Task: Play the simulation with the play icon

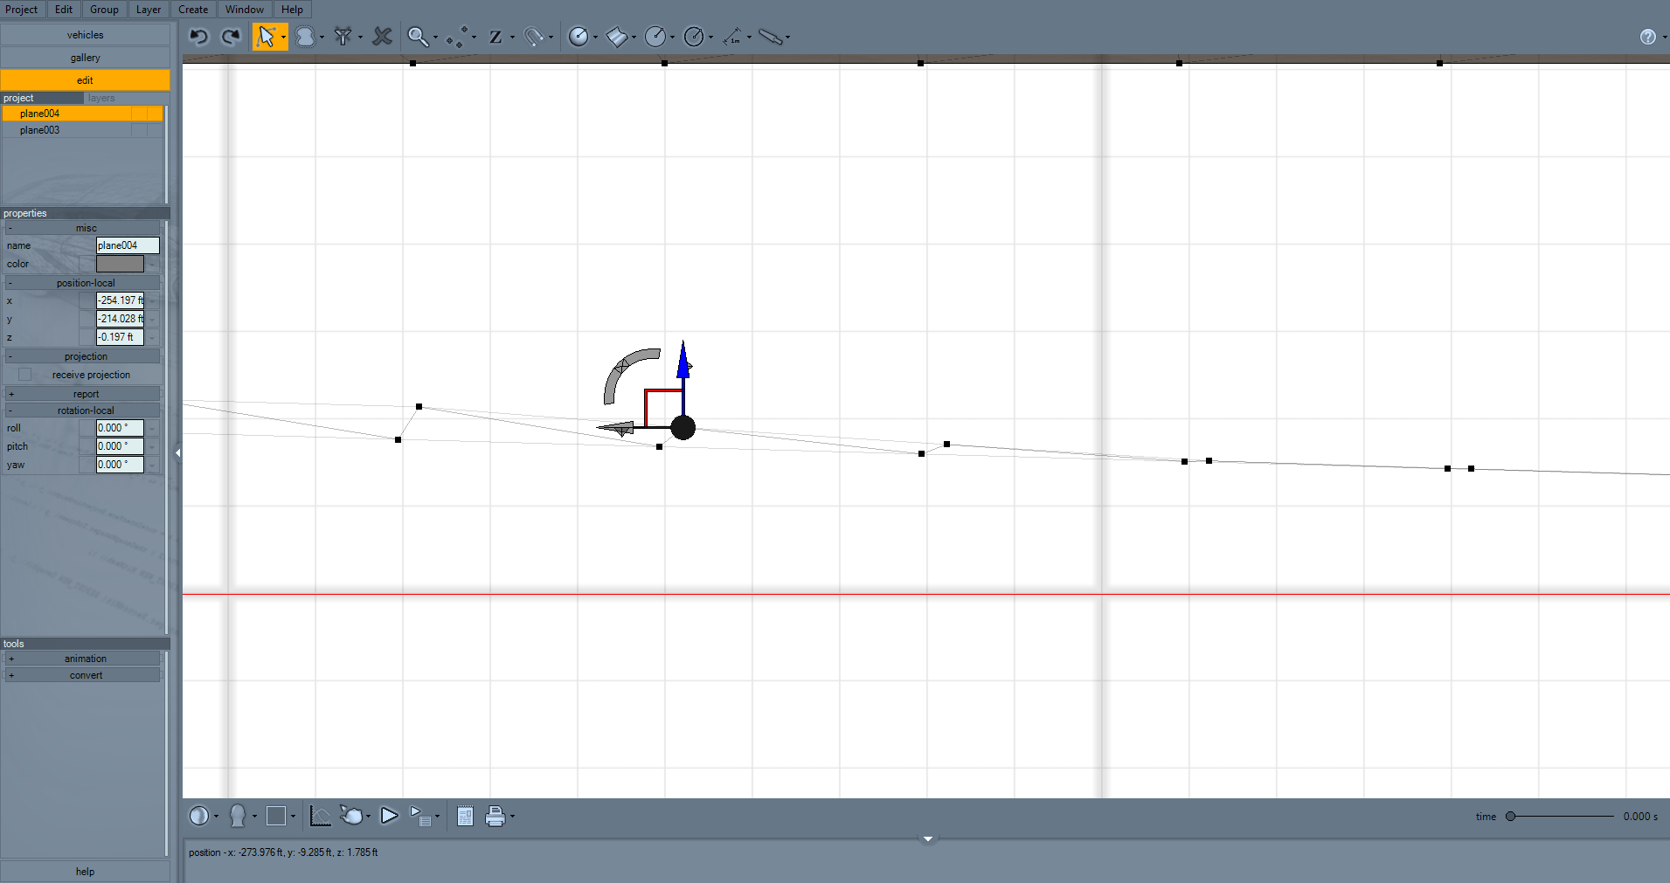Action: pyautogui.click(x=389, y=816)
